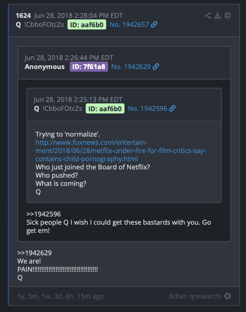This screenshot has width=246, height=312.
Task: Open the foxnews.com Netflix article link
Action: tap(120, 151)
